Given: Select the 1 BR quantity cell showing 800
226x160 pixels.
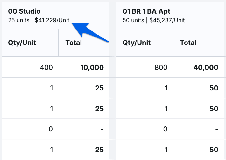Looking at the screenshot, I should pyautogui.click(x=145, y=67).
